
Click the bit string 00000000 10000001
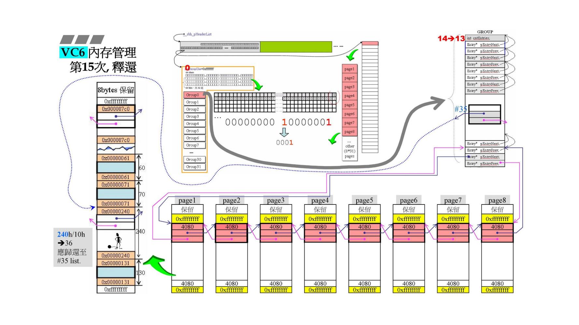point(278,122)
